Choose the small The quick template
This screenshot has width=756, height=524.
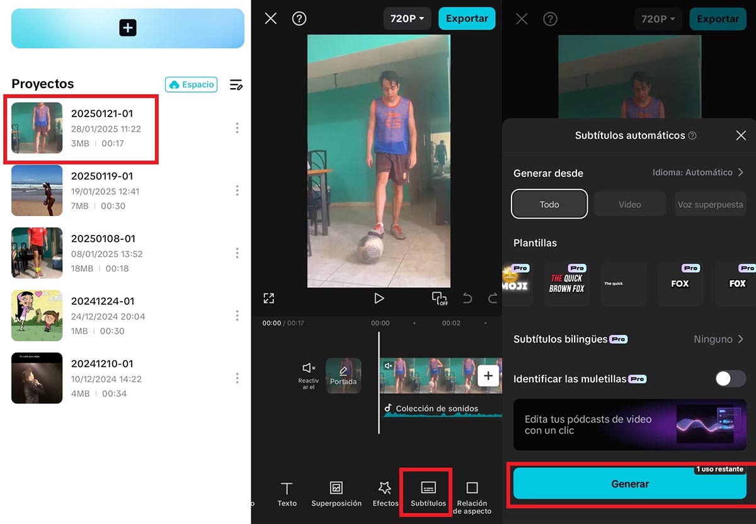(x=623, y=283)
